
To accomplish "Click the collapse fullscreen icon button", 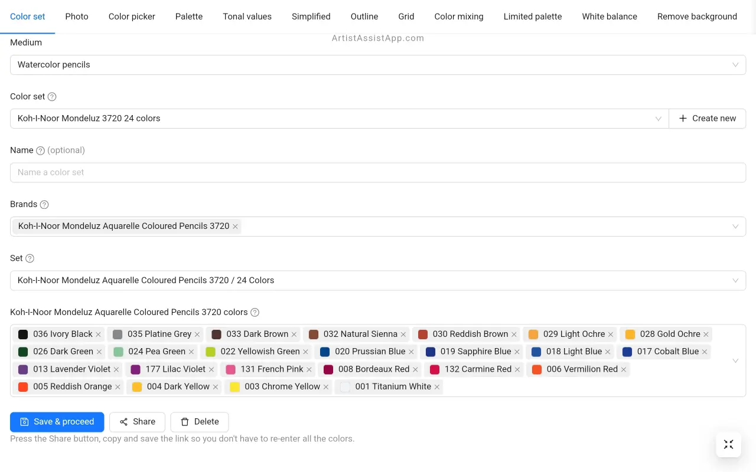I will tap(728, 444).
